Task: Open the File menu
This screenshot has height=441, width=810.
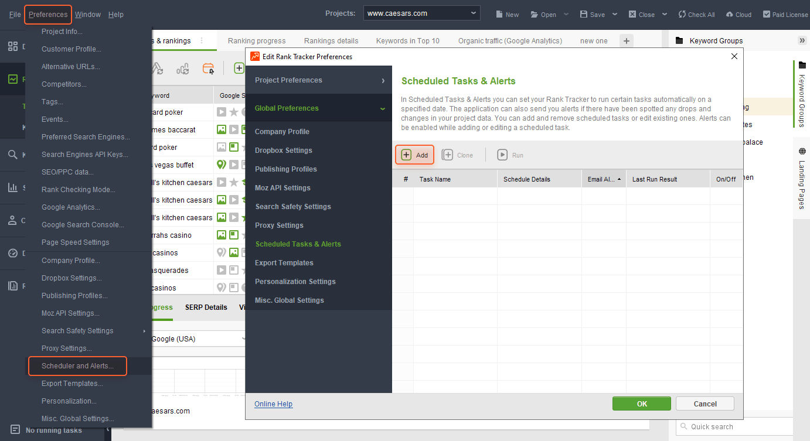Action: [15, 15]
